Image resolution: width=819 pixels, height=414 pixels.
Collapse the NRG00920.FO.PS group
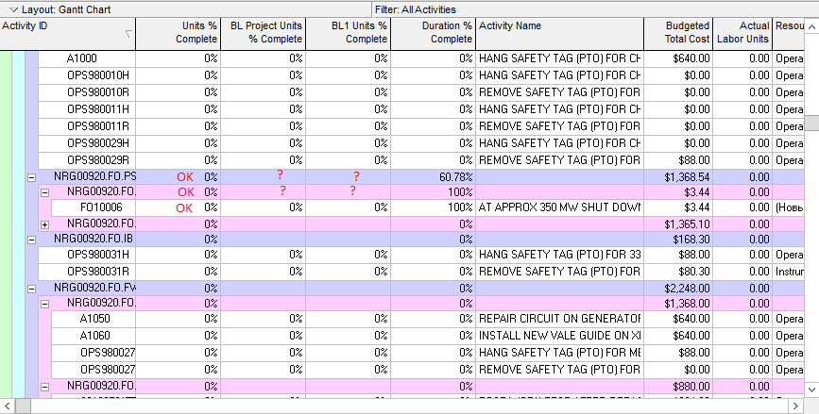[32, 178]
